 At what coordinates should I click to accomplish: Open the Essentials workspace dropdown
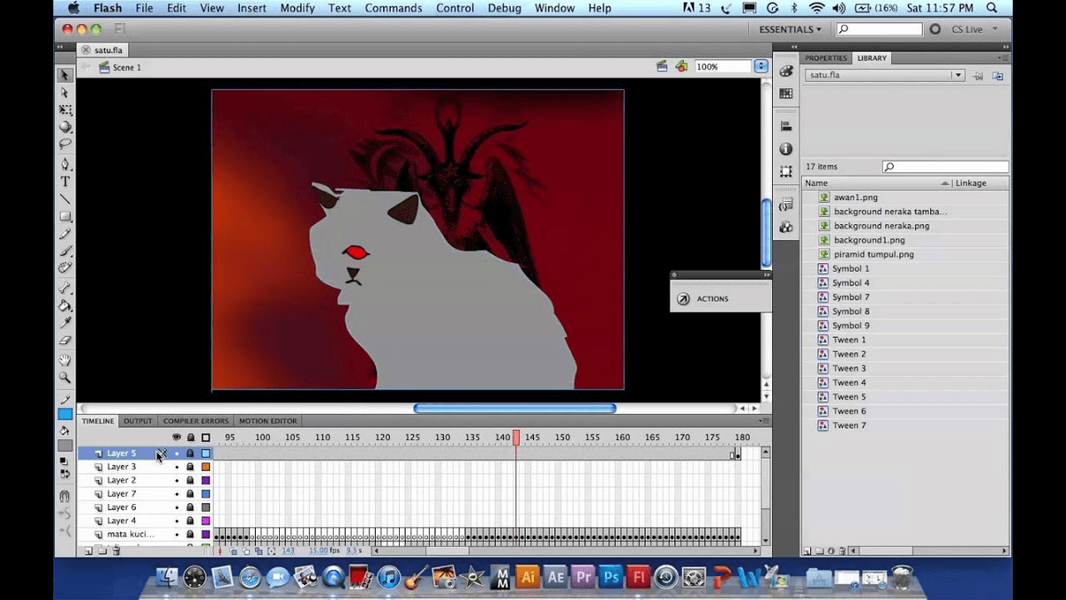tap(790, 29)
